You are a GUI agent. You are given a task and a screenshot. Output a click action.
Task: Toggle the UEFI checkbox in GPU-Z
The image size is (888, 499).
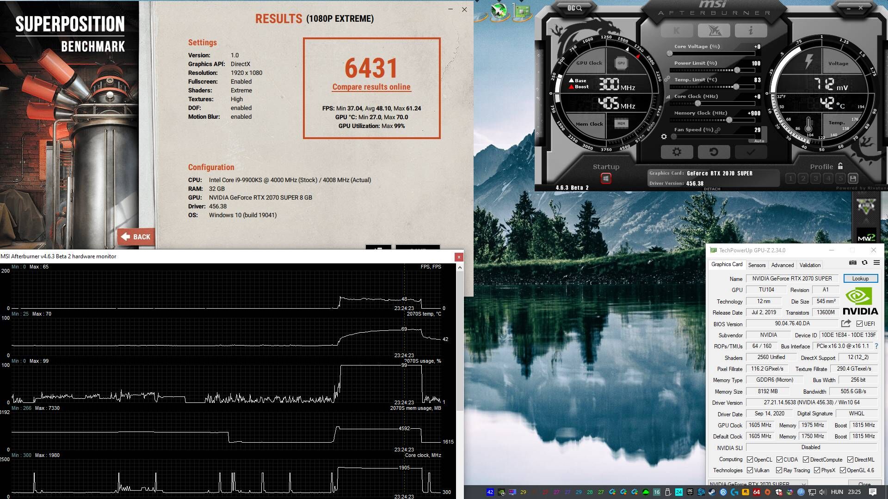[859, 324]
